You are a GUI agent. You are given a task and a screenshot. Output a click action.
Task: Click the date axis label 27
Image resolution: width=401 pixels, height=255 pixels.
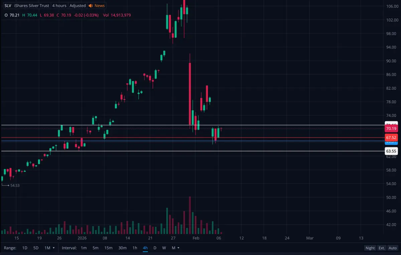pyautogui.click(x=173, y=238)
